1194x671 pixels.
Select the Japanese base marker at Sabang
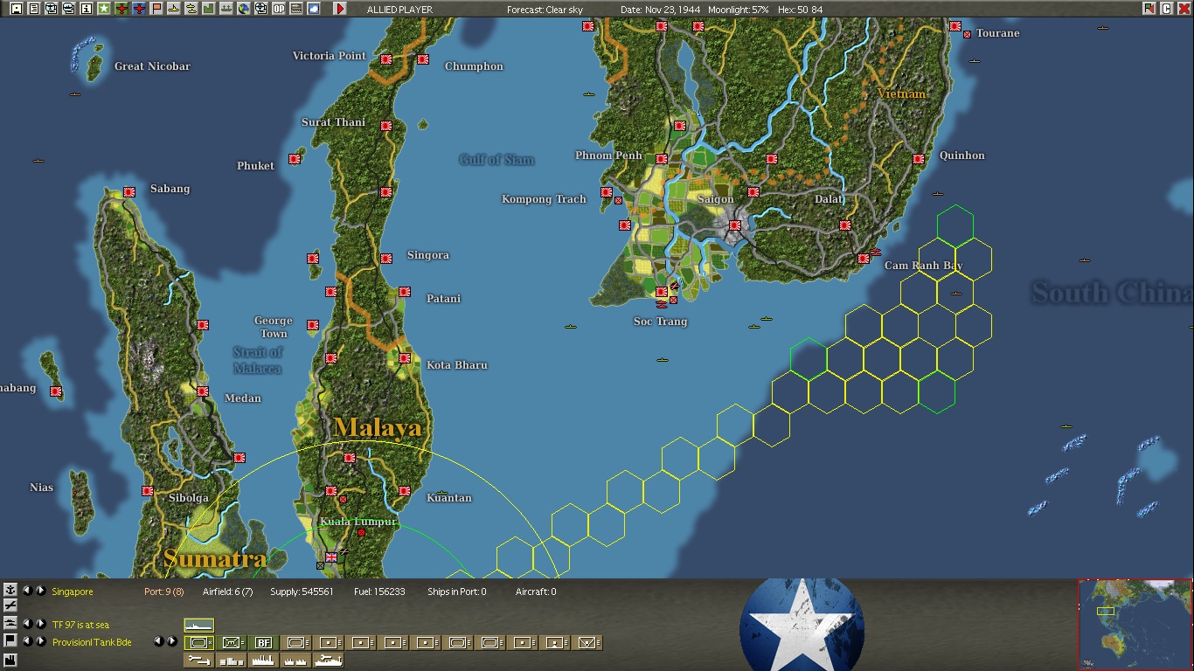[129, 192]
